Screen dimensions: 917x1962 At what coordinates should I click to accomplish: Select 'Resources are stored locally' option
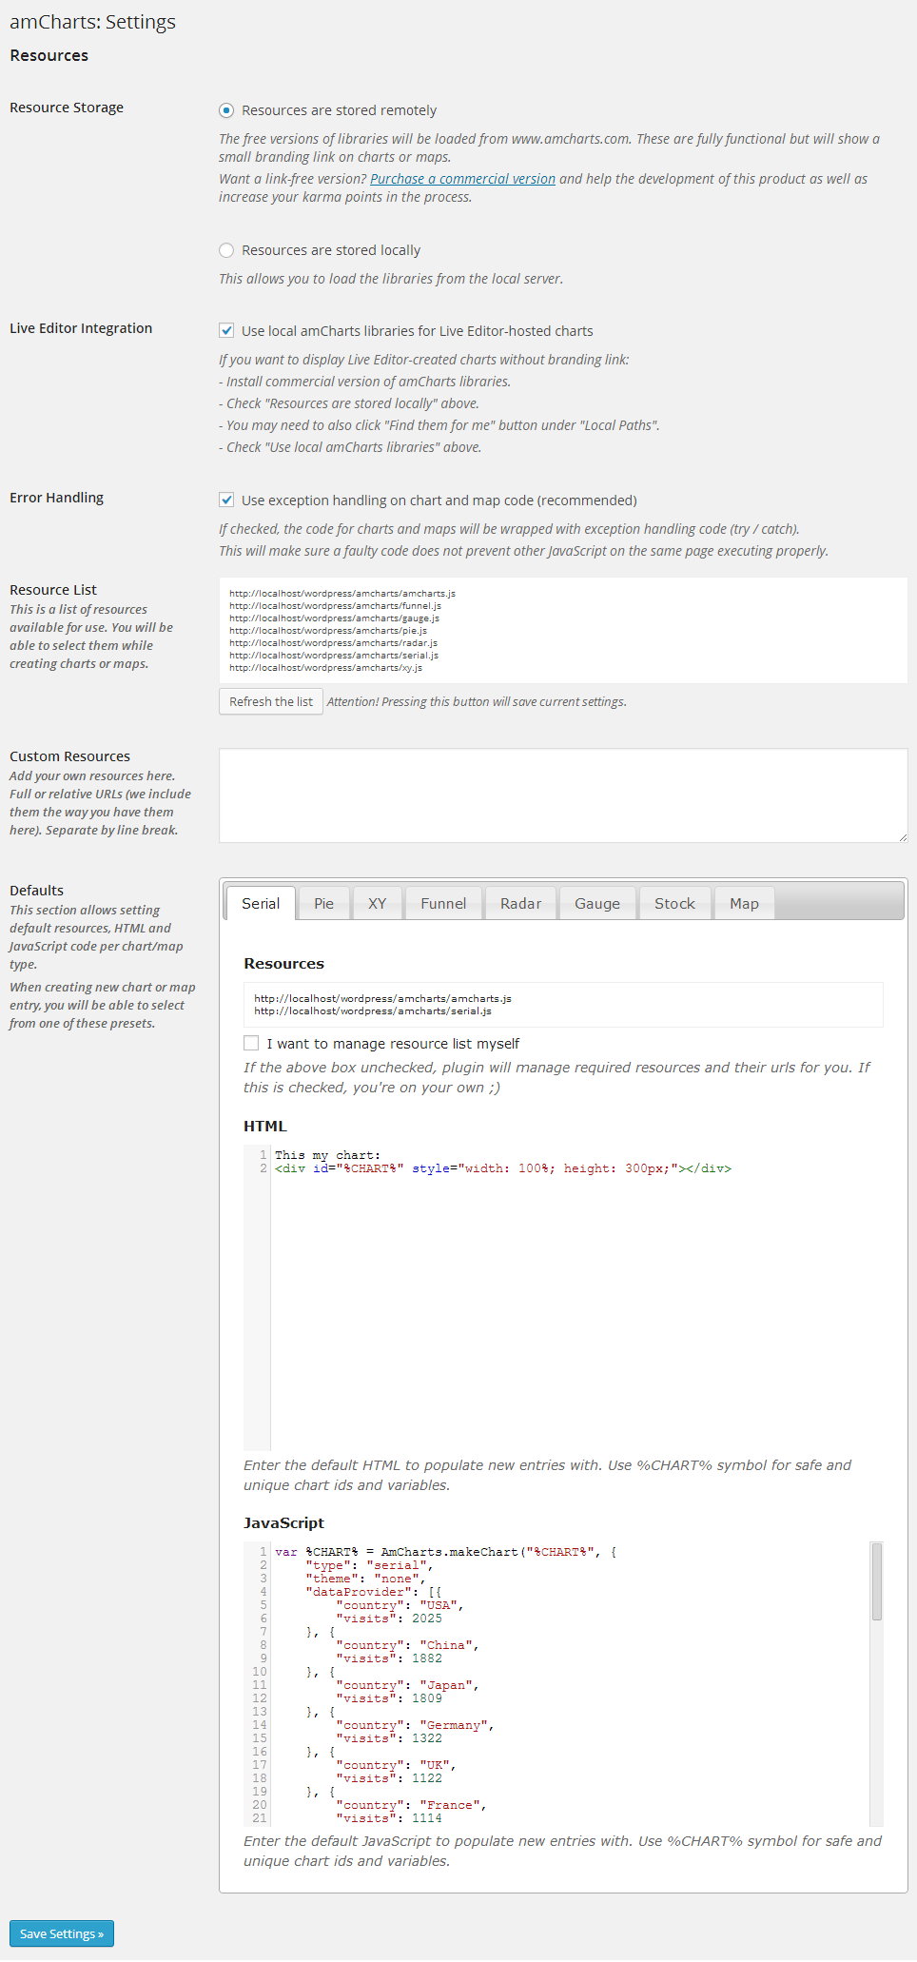pos(226,250)
